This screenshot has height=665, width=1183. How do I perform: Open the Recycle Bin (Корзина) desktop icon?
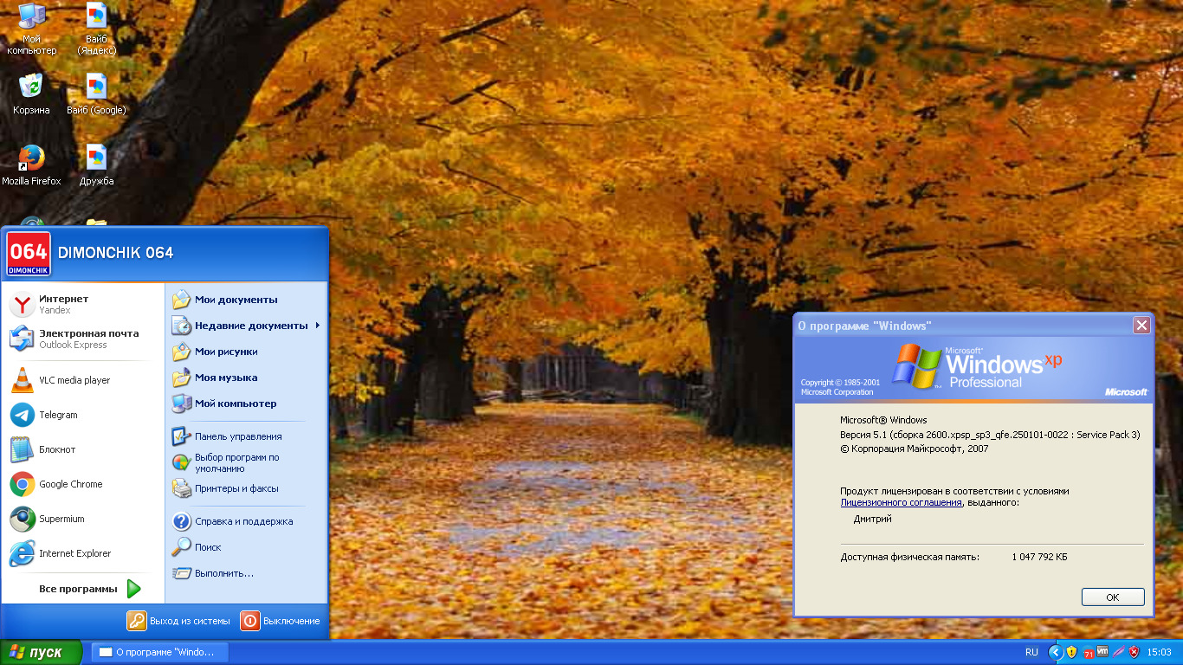tap(31, 87)
